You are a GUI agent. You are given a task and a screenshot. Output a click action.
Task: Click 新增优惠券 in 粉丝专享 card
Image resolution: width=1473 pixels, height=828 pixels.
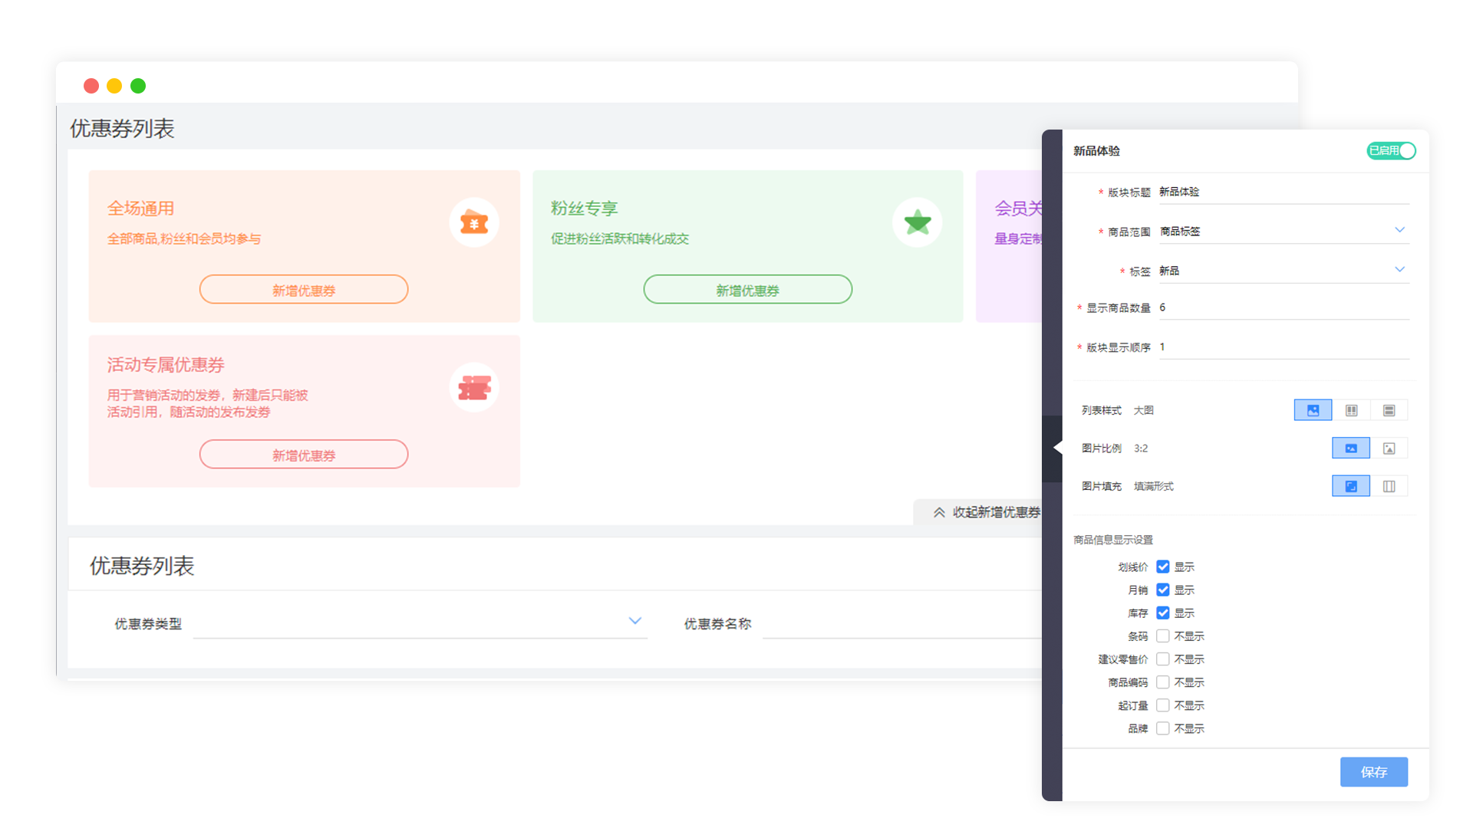(x=747, y=290)
